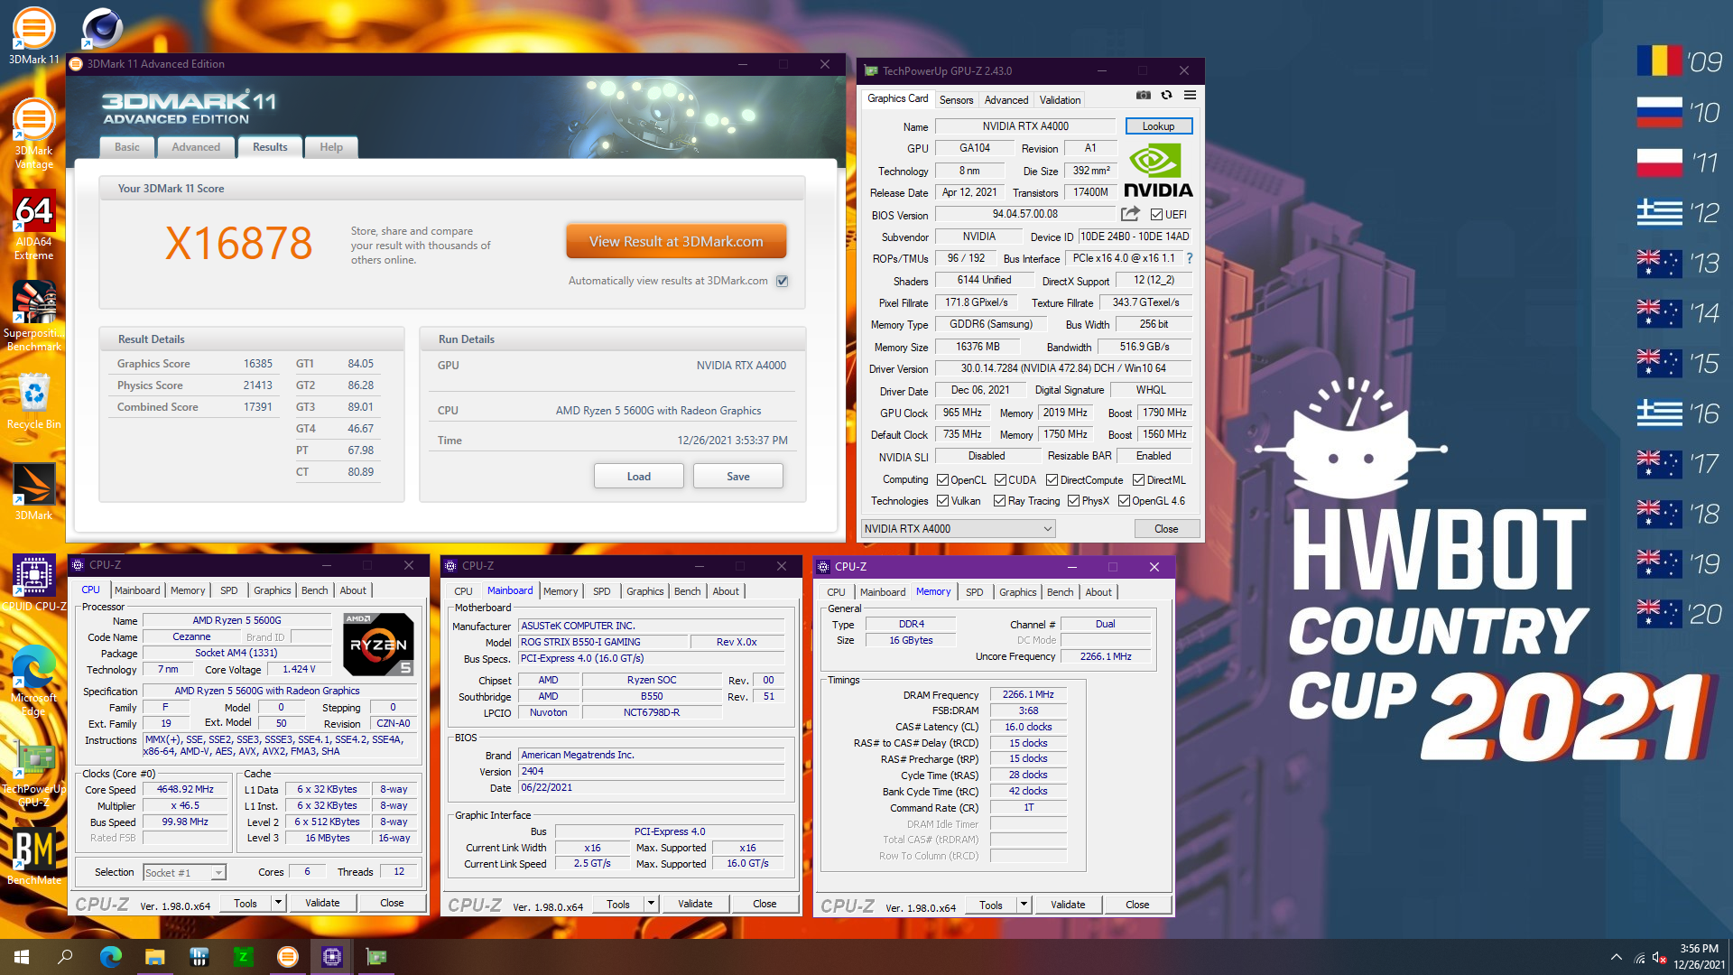Open Microsoft Edge desktop shortcut
This screenshot has width=1733, height=975.
[x=33, y=679]
